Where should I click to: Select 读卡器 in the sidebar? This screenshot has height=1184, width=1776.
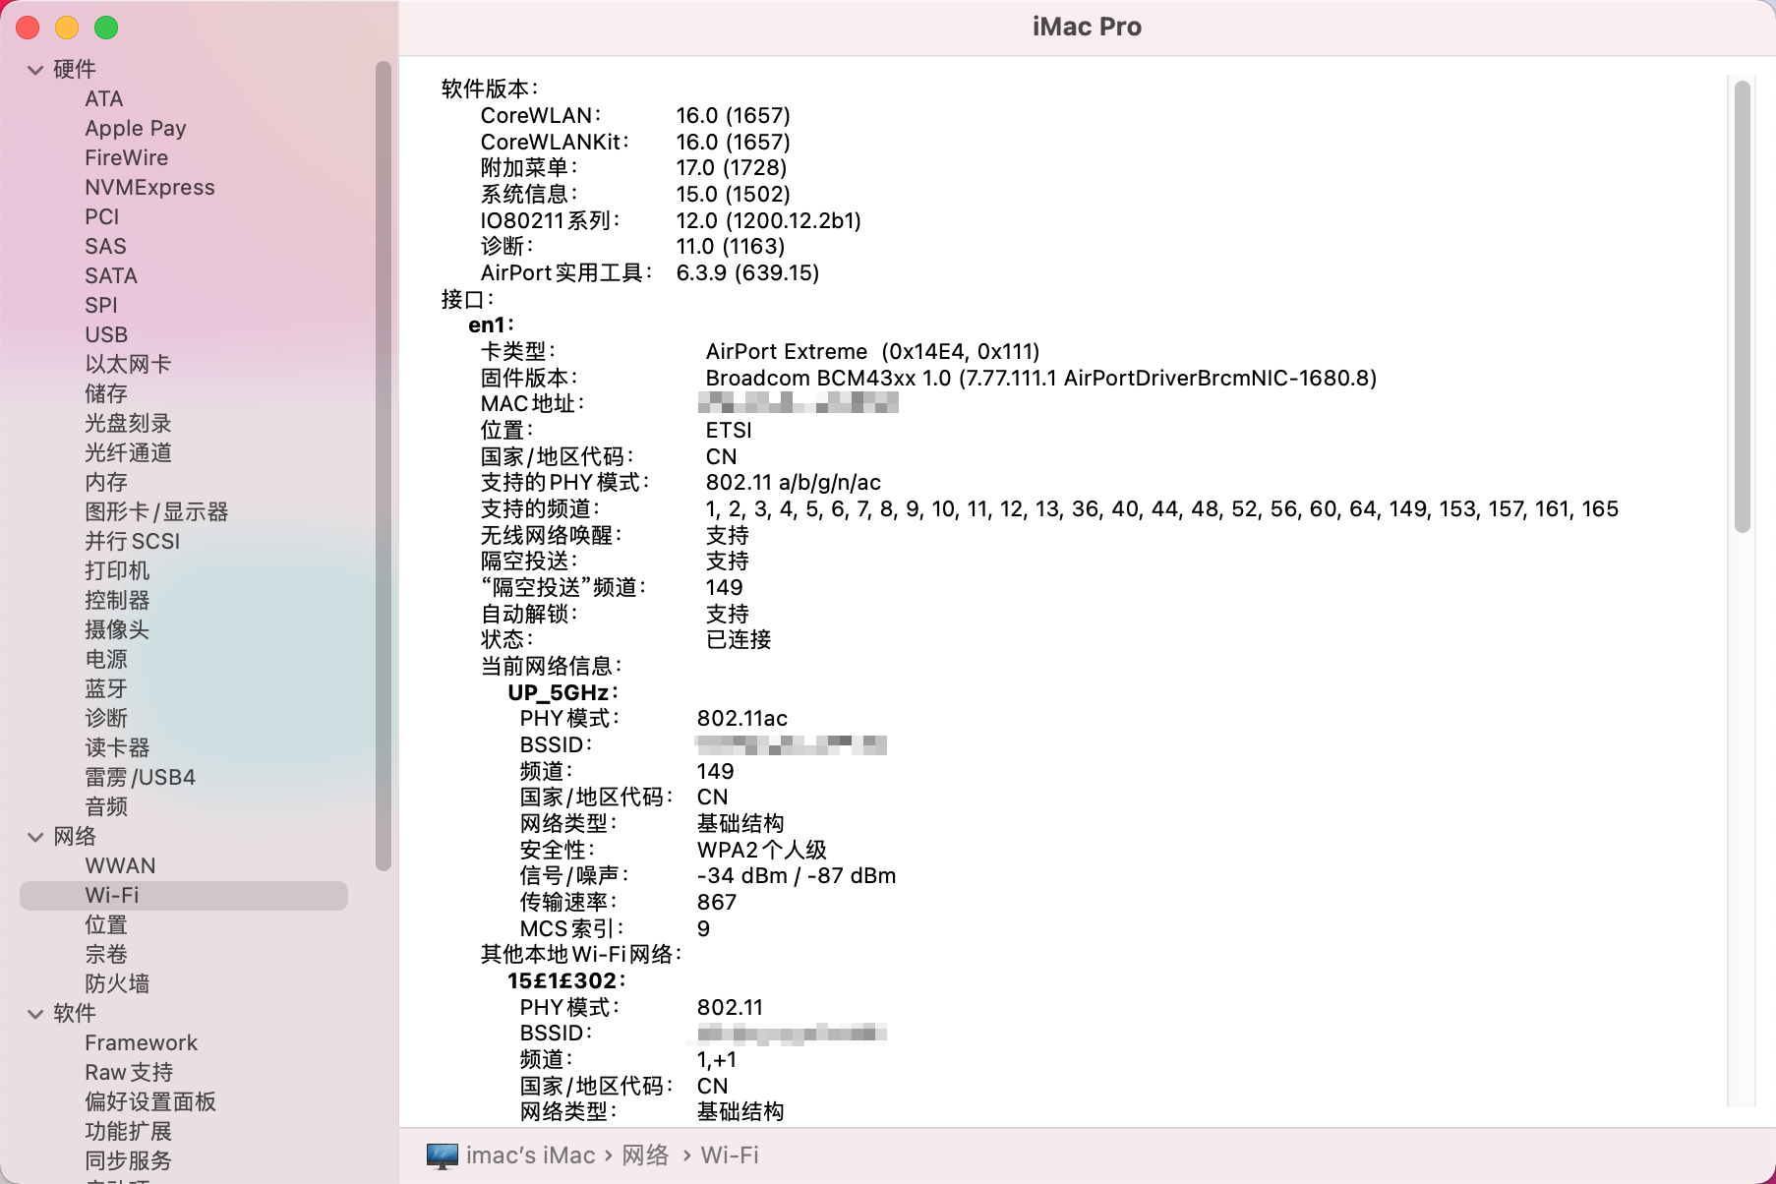[117, 748]
